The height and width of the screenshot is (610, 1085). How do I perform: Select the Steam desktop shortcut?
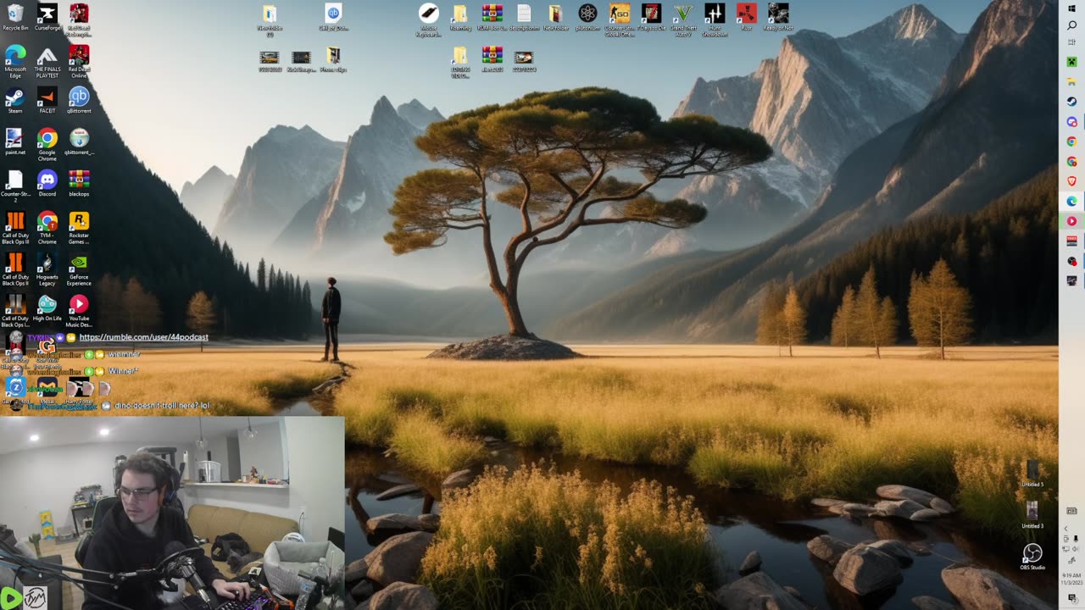click(x=15, y=100)
